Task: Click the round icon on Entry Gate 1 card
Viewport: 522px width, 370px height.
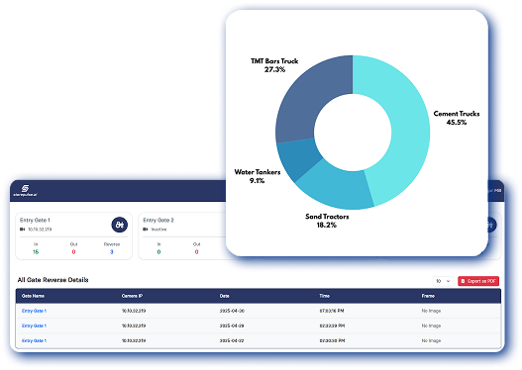Action: pos(120,225)
